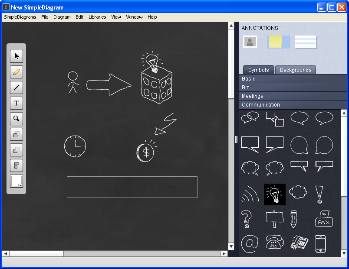This screenshot has width=349, height=269.
Task: Open the Libraries menu
Action: [97, 17]
